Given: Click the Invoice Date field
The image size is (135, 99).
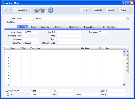Looking at the screenshot, I should pyautogui.click(x=30, y=32).
